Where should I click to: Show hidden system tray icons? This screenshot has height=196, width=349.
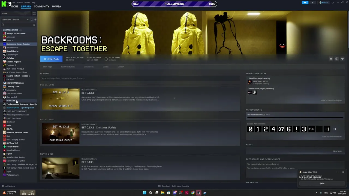(x=317, y=193)
